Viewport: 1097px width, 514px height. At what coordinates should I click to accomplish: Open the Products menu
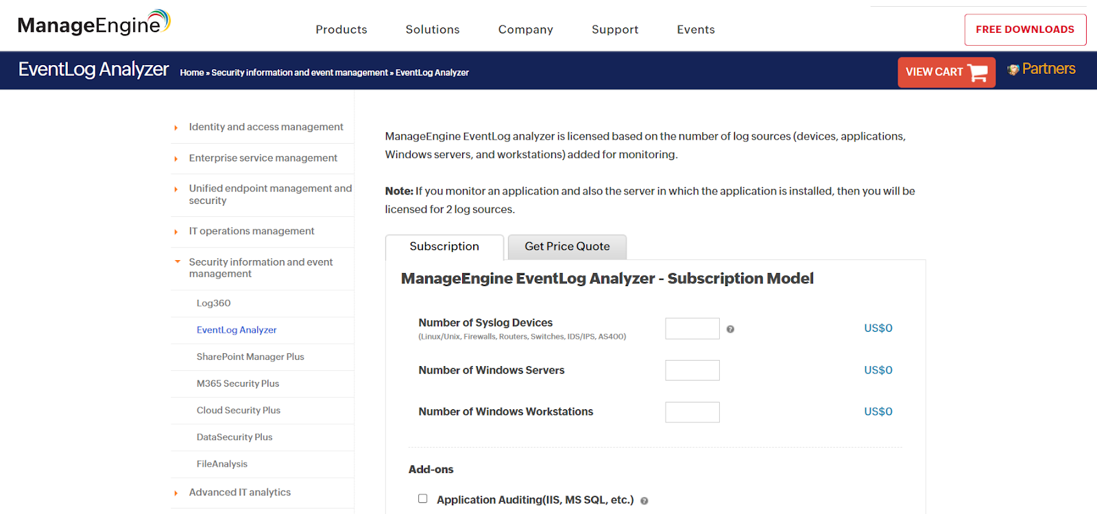click(x=341, y=29)
